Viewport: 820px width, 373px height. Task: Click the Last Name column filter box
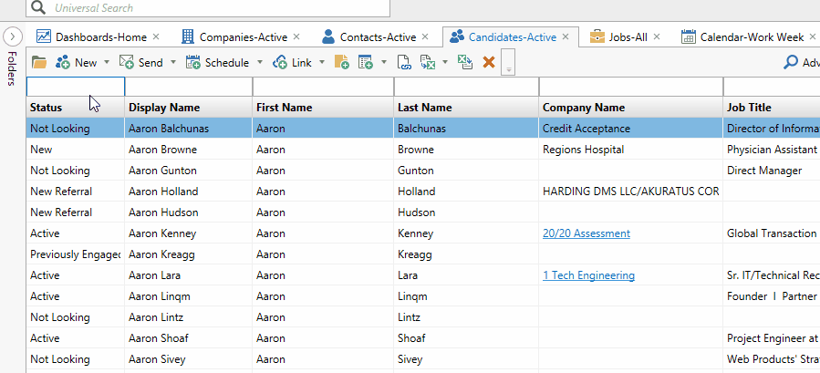466,87
